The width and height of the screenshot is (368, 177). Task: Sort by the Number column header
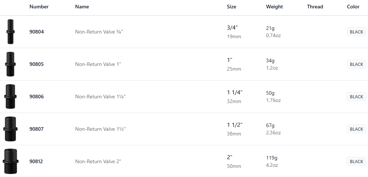pos(39,7)
